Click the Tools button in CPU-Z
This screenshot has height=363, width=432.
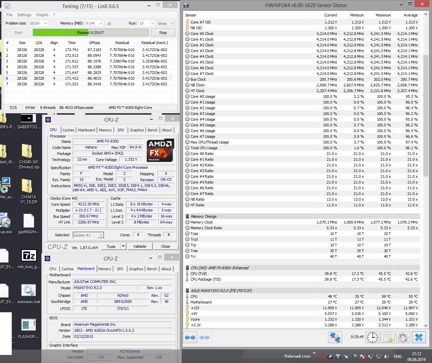(x=111, y=246)
